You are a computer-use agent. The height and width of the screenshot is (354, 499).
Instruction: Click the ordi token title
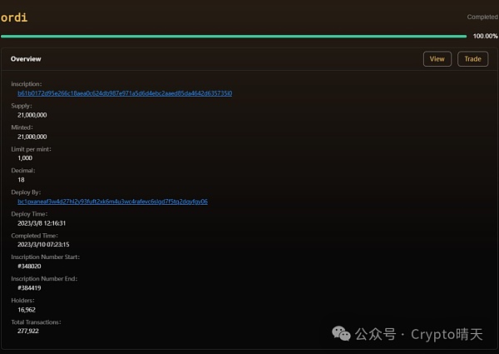click(14, 17)
